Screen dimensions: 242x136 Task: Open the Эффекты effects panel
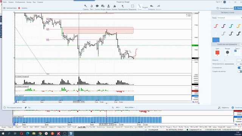[x=223, y=107]
